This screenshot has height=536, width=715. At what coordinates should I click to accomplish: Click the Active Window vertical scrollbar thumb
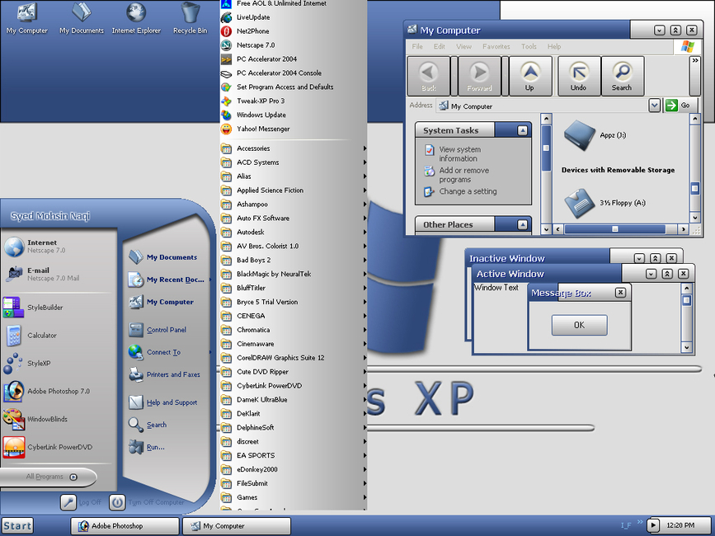coord(687,300)
